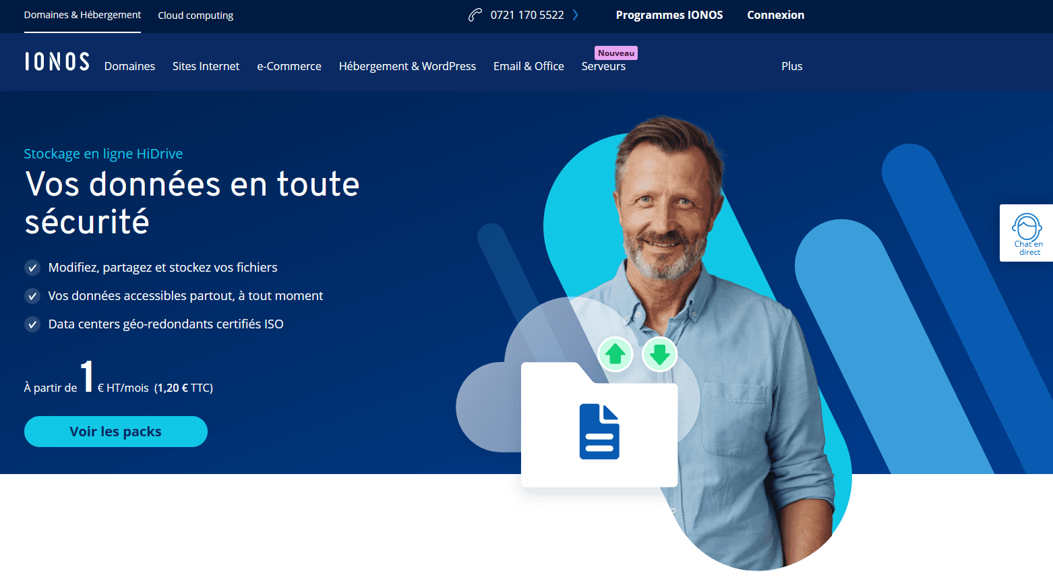This screenshot has height=588, width=1053.
Task: Click text Modifiez, partagez et stockez vos fichiers
Action: [162, 268]
